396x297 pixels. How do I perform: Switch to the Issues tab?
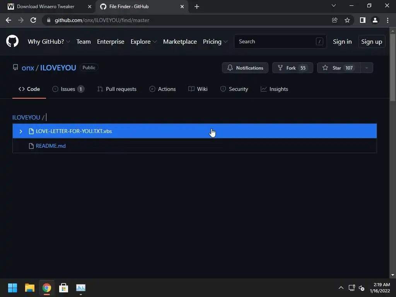(68, 89)
